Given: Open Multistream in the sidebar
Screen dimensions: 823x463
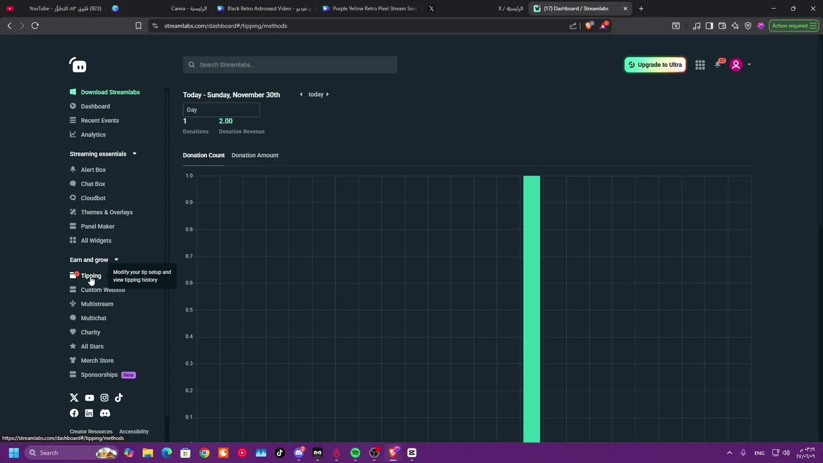Looking at the screenshot, I should point(97,304).
